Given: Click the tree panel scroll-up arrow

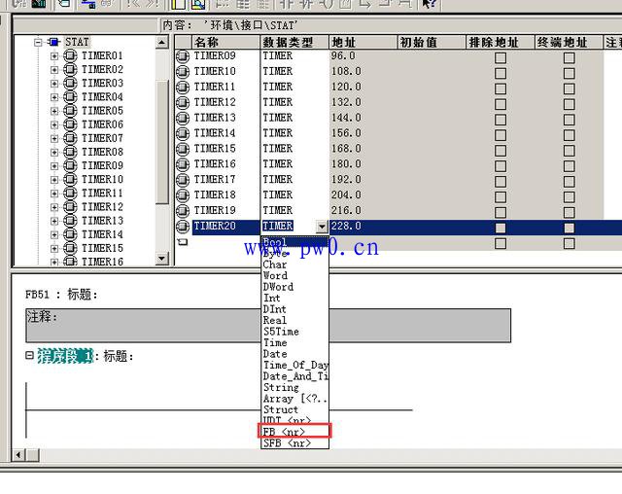Looking at the screenshot, I should (x=162, y=42).
